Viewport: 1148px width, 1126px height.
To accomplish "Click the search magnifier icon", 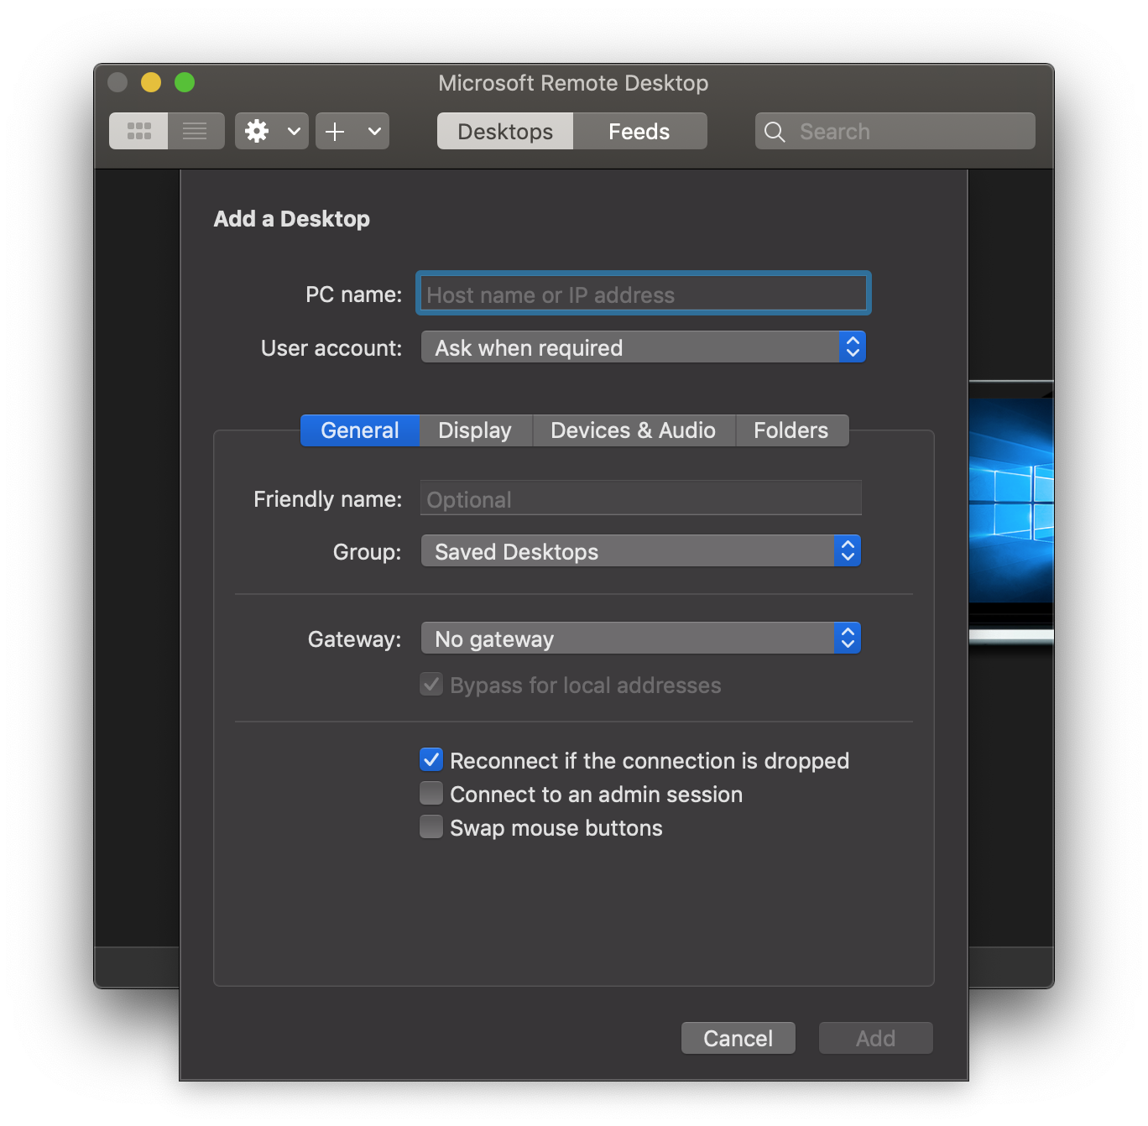I will [775, 132].
